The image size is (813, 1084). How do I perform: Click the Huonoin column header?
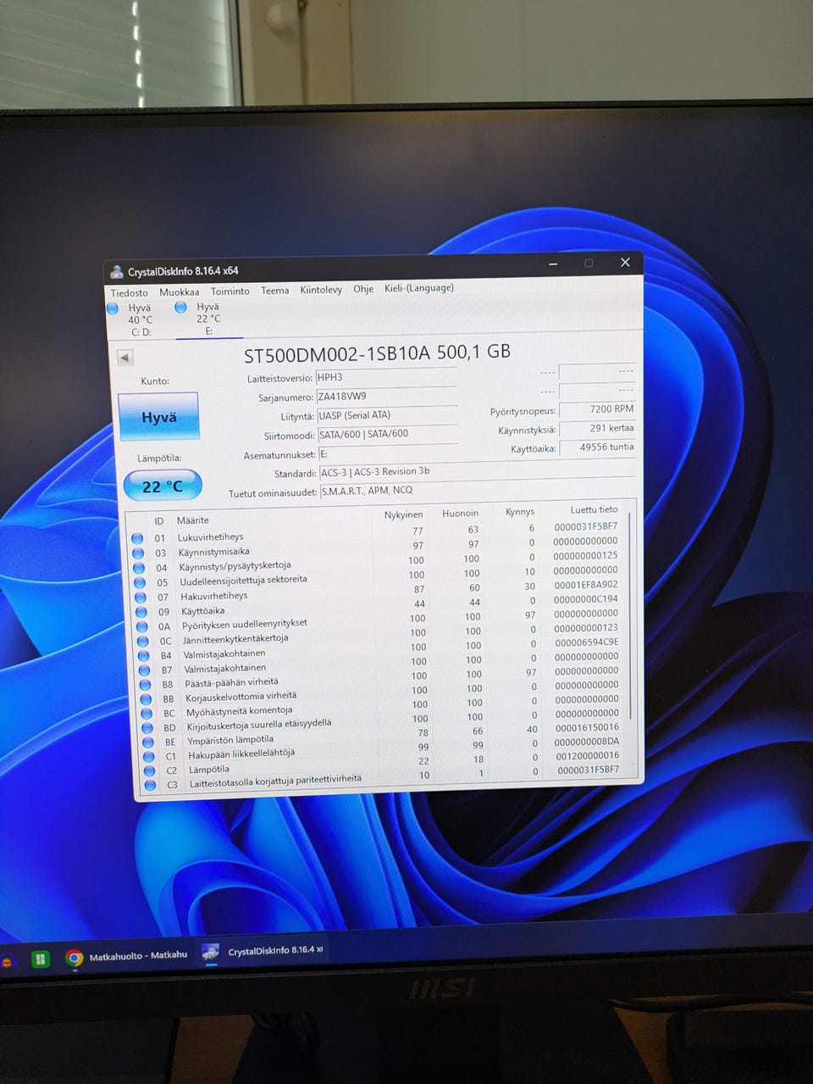pos(460,513)
